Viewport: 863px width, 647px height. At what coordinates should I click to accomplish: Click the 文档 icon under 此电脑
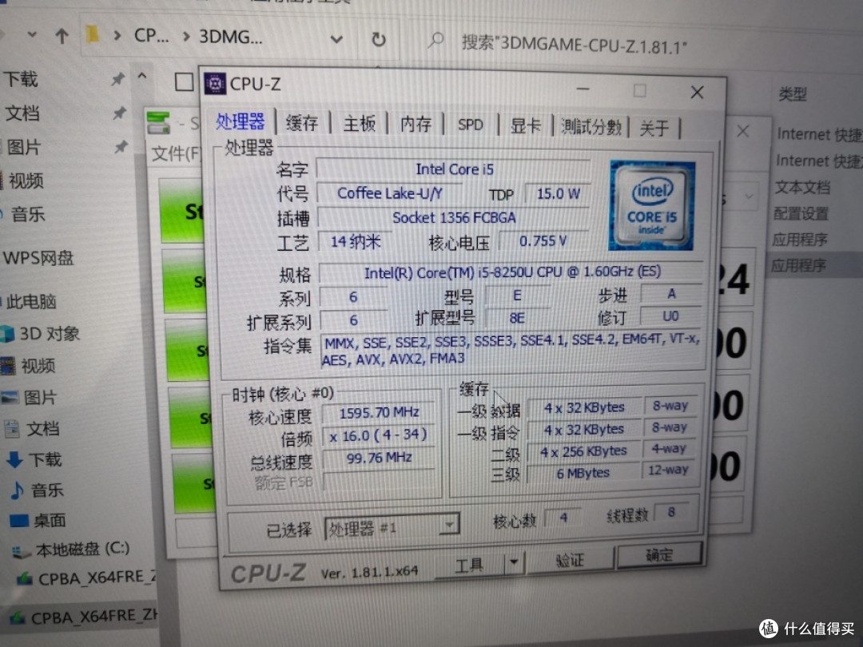pyautogui.click(x=12, y=429)
